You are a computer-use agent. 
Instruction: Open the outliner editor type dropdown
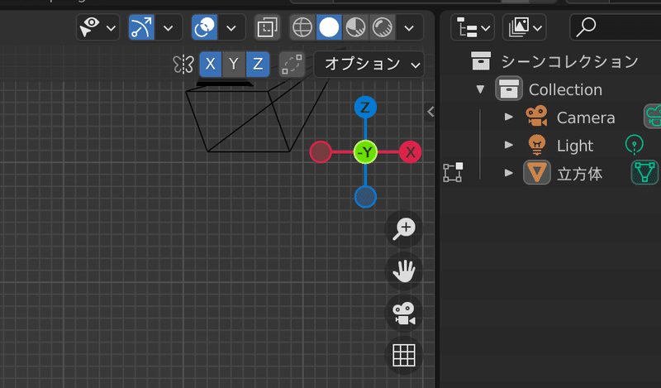[473, 27]
